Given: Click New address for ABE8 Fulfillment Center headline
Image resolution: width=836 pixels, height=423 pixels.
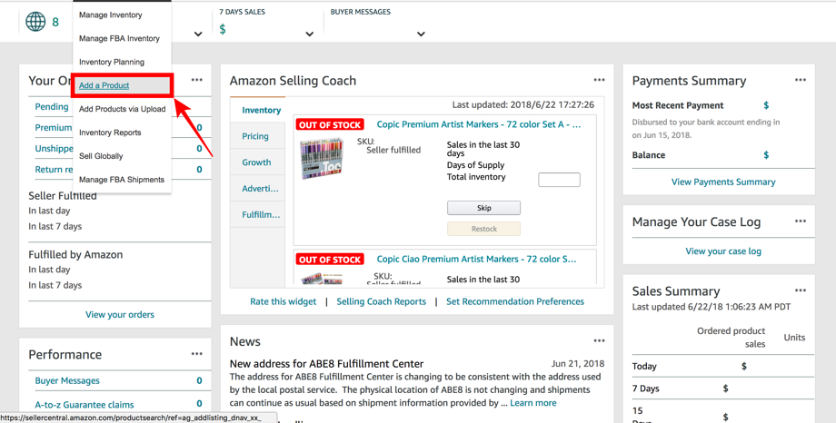Looking at the screenshot, I should tap(326, 364).
